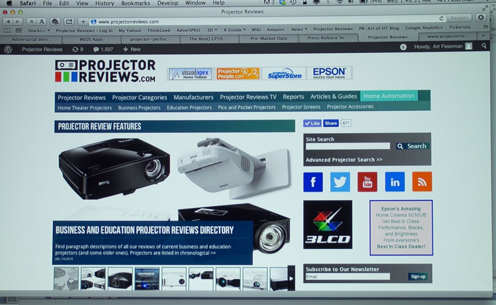Open the new tab plus button

pyautogui.click(x=483, y=36)
